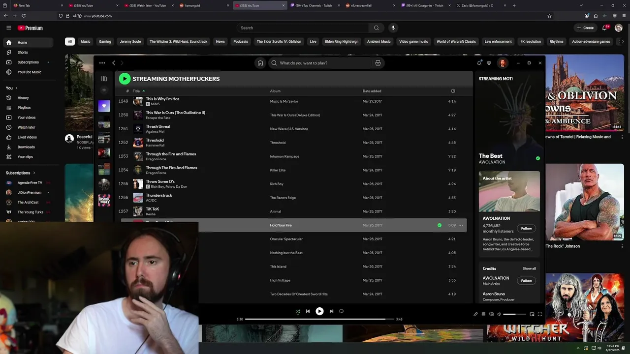
Task: Go back in Spotify navigation
Action: [114, 63]
